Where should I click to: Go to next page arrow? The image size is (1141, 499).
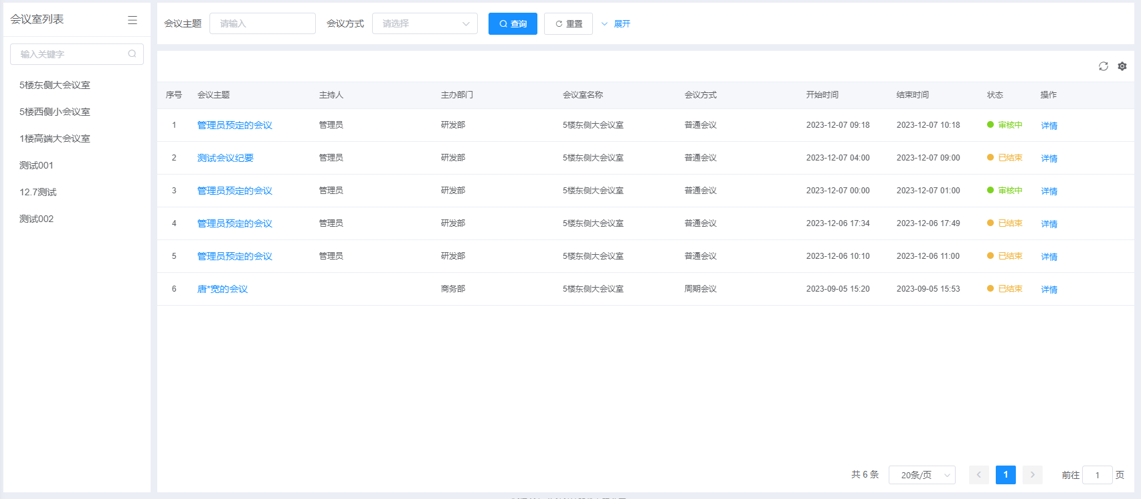[1032, 475]
